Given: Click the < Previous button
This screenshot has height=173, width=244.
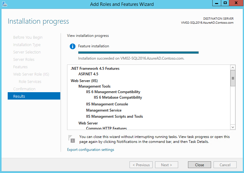Looking at the screenshot, I should [141, 165].
